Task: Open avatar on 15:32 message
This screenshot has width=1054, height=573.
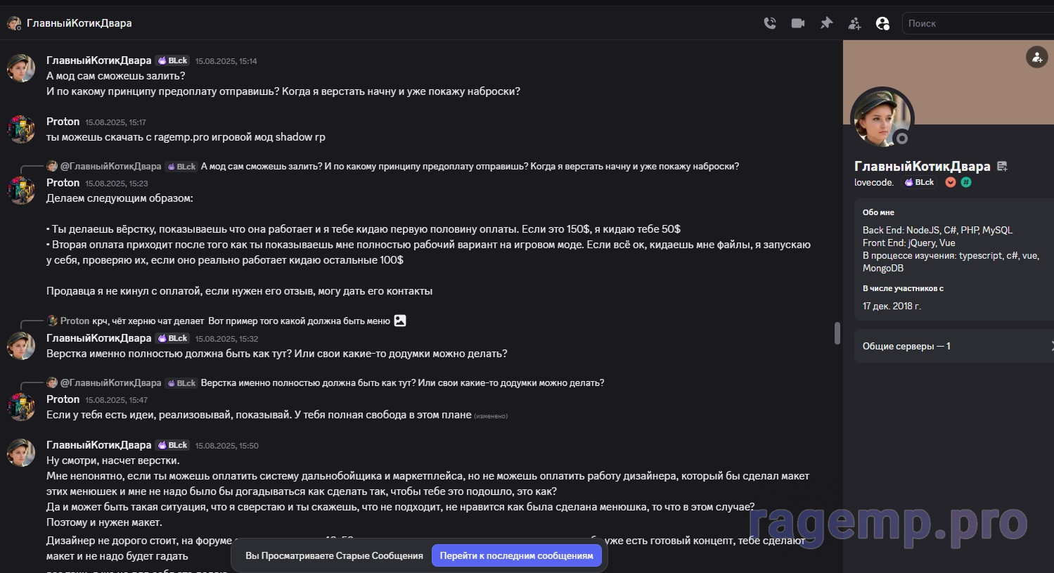Action: tap(21, 346)
